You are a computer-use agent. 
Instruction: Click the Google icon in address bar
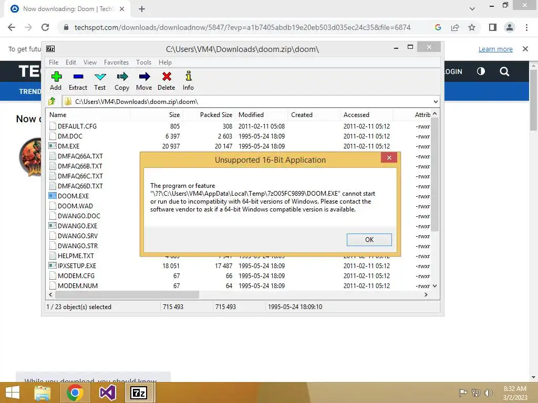(x=438, y=27)
